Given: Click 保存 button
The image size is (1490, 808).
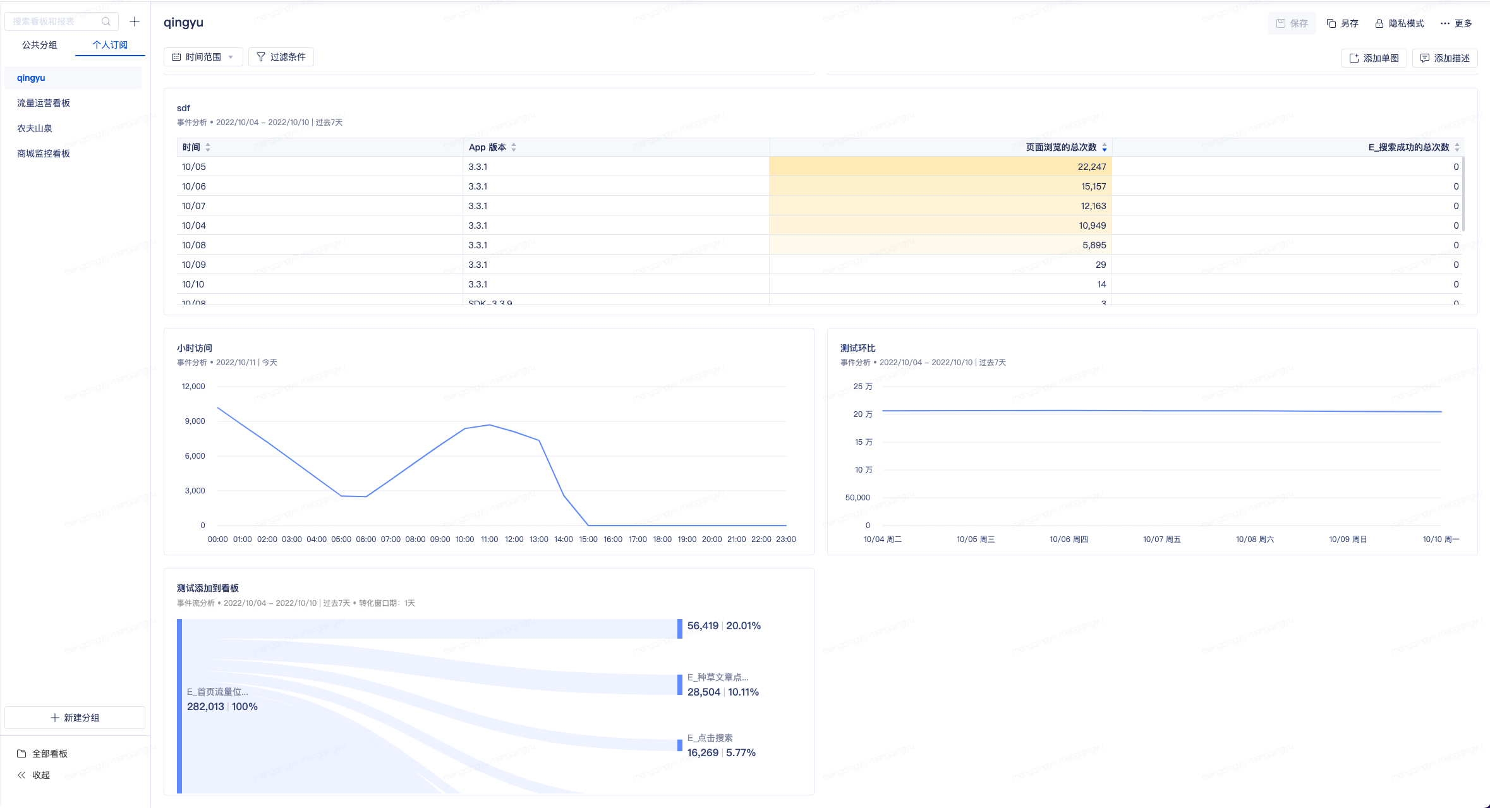Looking at the screenshot, I should coord(1292,23).
